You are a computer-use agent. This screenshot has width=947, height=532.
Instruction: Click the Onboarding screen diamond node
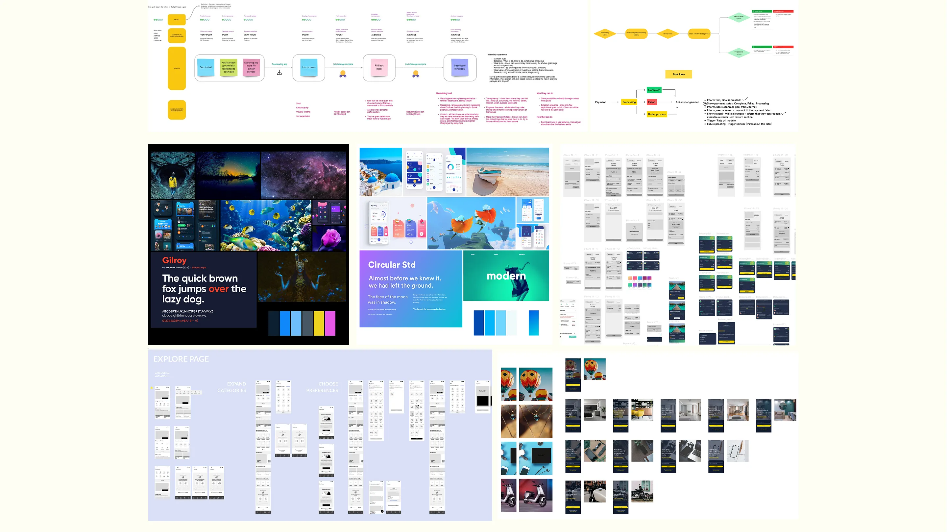pyautogui.click(x=605, y=33)
